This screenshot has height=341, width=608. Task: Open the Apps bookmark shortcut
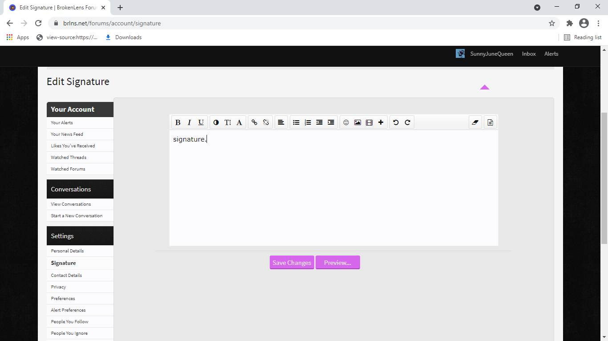click(x=18, y=37)
